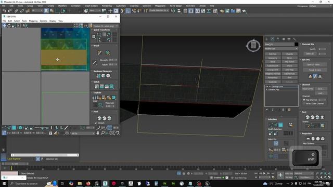Open the texture map dropdown in Edit UVWs
The width and height of the screenshot is (333, 187).
106,26
